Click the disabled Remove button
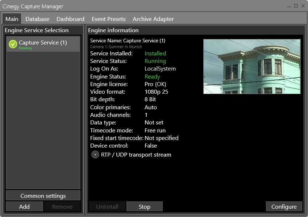The width and height of the screenshot is (308, 217). [x=62, y=207]
